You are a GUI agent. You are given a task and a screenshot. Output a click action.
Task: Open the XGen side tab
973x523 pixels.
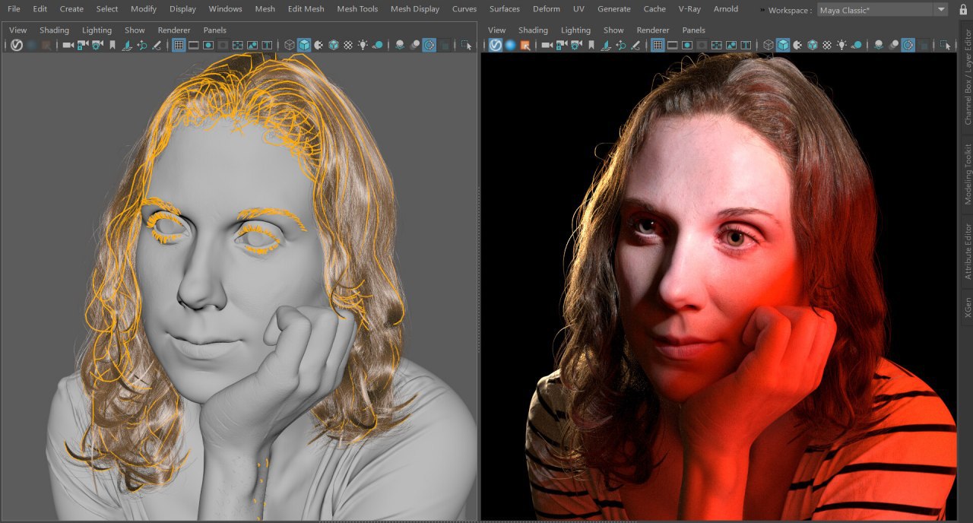pos(967,307)
